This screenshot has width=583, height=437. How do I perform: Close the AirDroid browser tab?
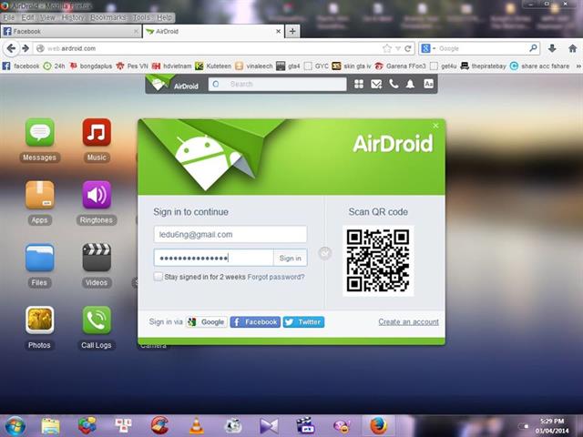coord(278,32)
